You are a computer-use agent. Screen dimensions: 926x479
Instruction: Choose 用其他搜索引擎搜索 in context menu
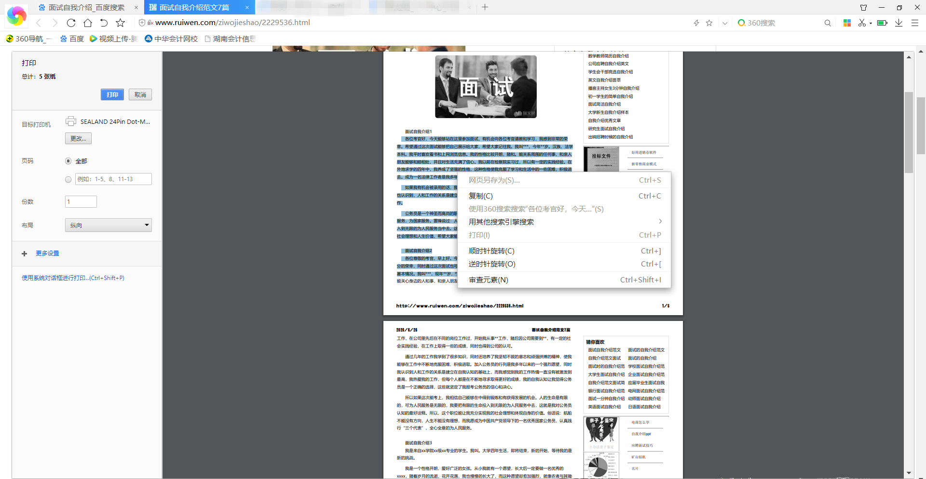pyautogui.click(x=564, y=222)
